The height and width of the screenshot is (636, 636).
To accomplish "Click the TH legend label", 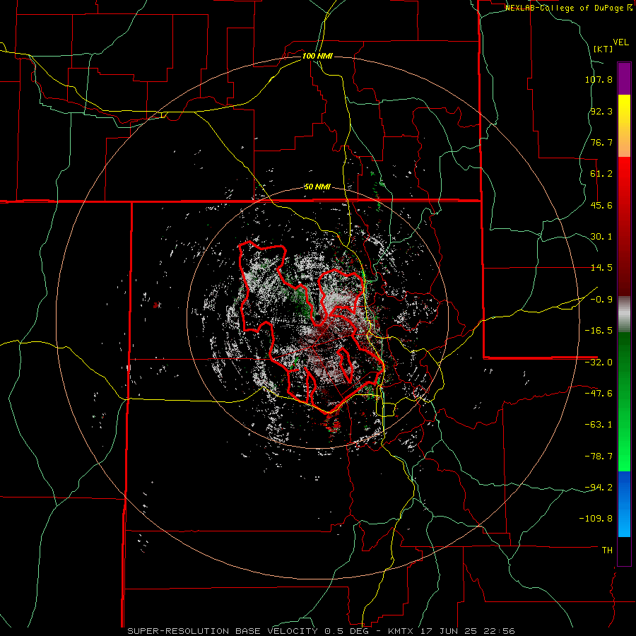I will (x=607, y=550).
